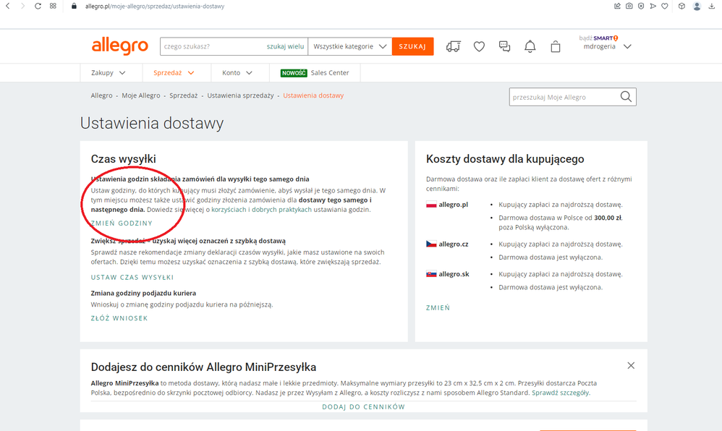Open Sprawdź szczegóły link
The width and height of the screenshot is (722, 431).
pyautogui.click(x=561, y=393)
